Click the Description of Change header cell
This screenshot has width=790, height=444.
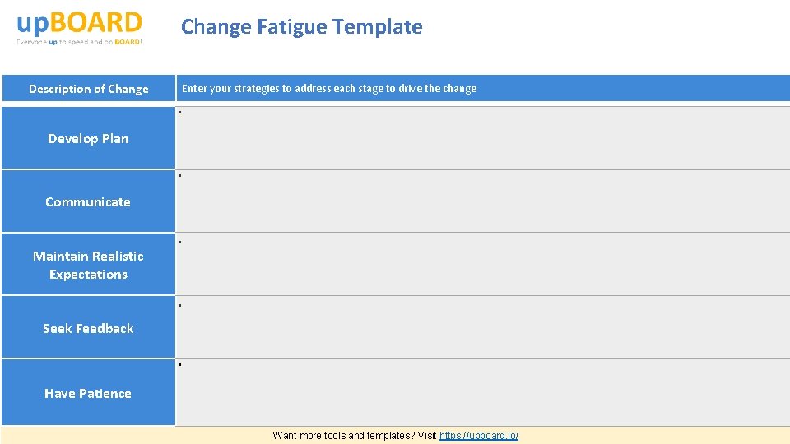tap(88, 89)
